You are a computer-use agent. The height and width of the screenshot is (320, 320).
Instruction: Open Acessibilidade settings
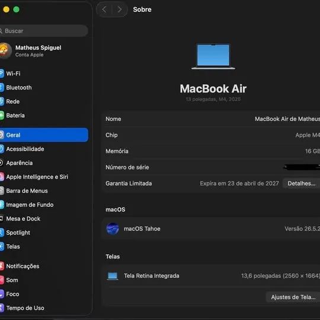44,149
